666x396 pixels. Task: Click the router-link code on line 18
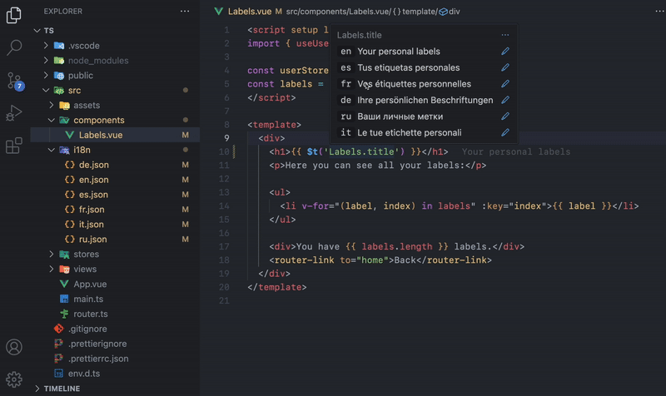tap(380, 260)
